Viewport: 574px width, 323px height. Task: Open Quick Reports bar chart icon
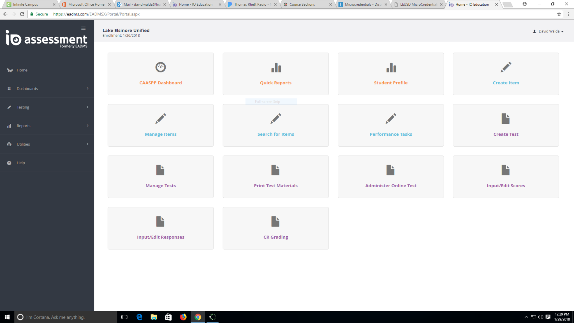point(276,68)
